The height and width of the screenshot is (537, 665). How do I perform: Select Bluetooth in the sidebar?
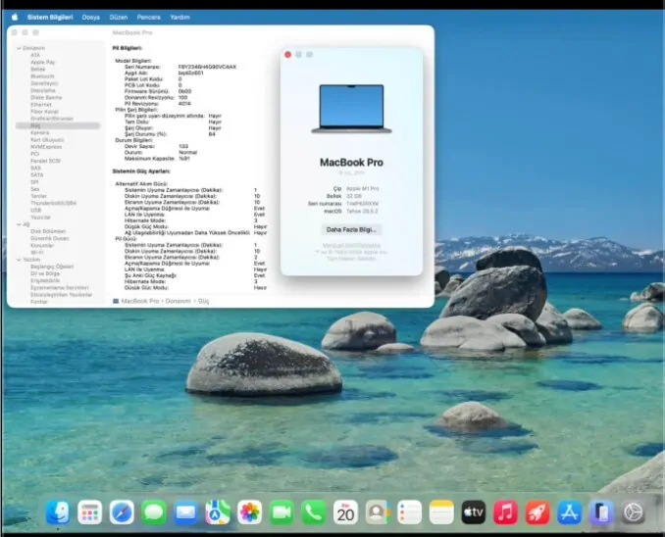coord(42,76)
